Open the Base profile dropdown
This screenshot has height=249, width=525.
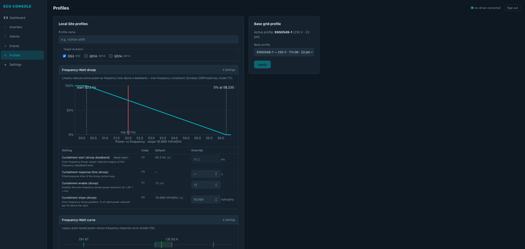[284, 52]
